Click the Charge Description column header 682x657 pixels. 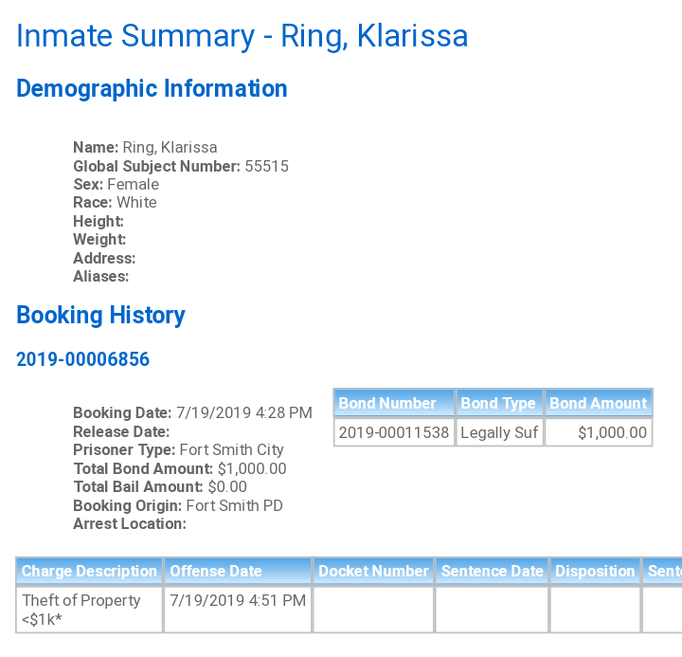[89, 572]
